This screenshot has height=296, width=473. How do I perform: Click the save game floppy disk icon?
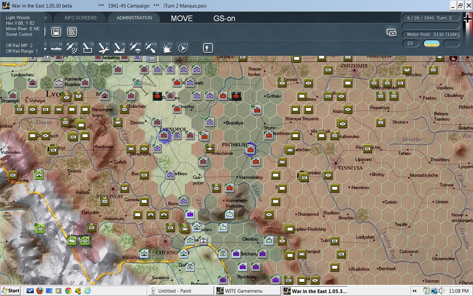pos(56,32)
